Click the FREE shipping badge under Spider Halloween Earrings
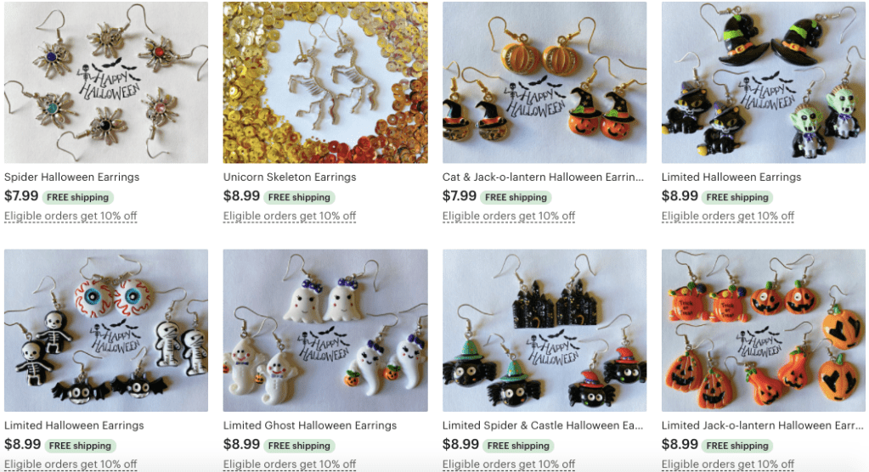Image resolution: width=869 pixels, height=472 pixels. pyautogui.click(x=77, y=197)
